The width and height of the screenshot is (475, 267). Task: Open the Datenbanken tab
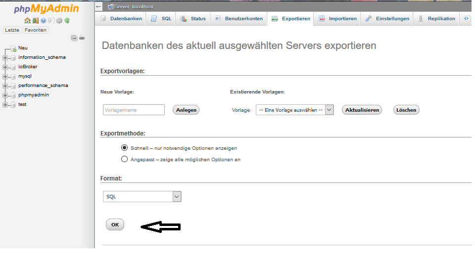click(121, 19)
